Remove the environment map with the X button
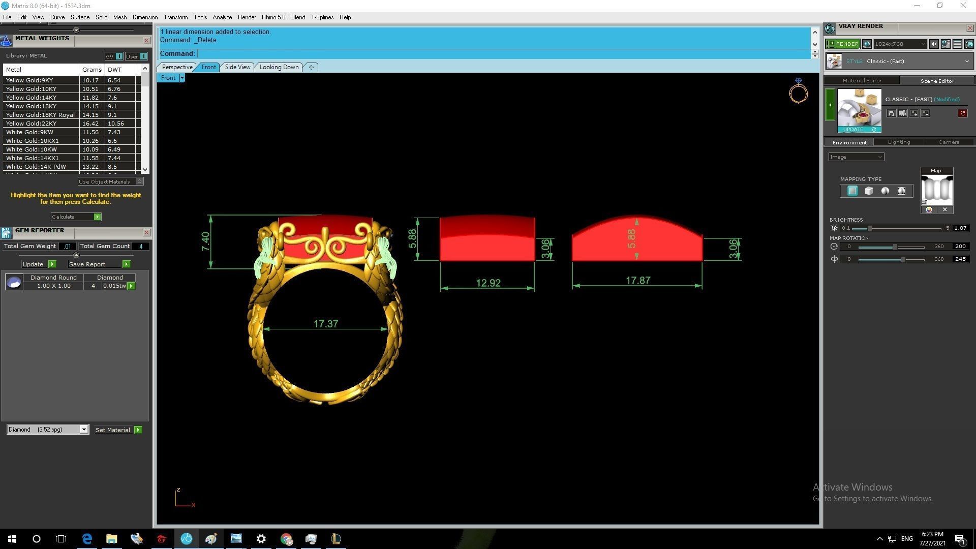976x549 pixels. tap(945, 210)
